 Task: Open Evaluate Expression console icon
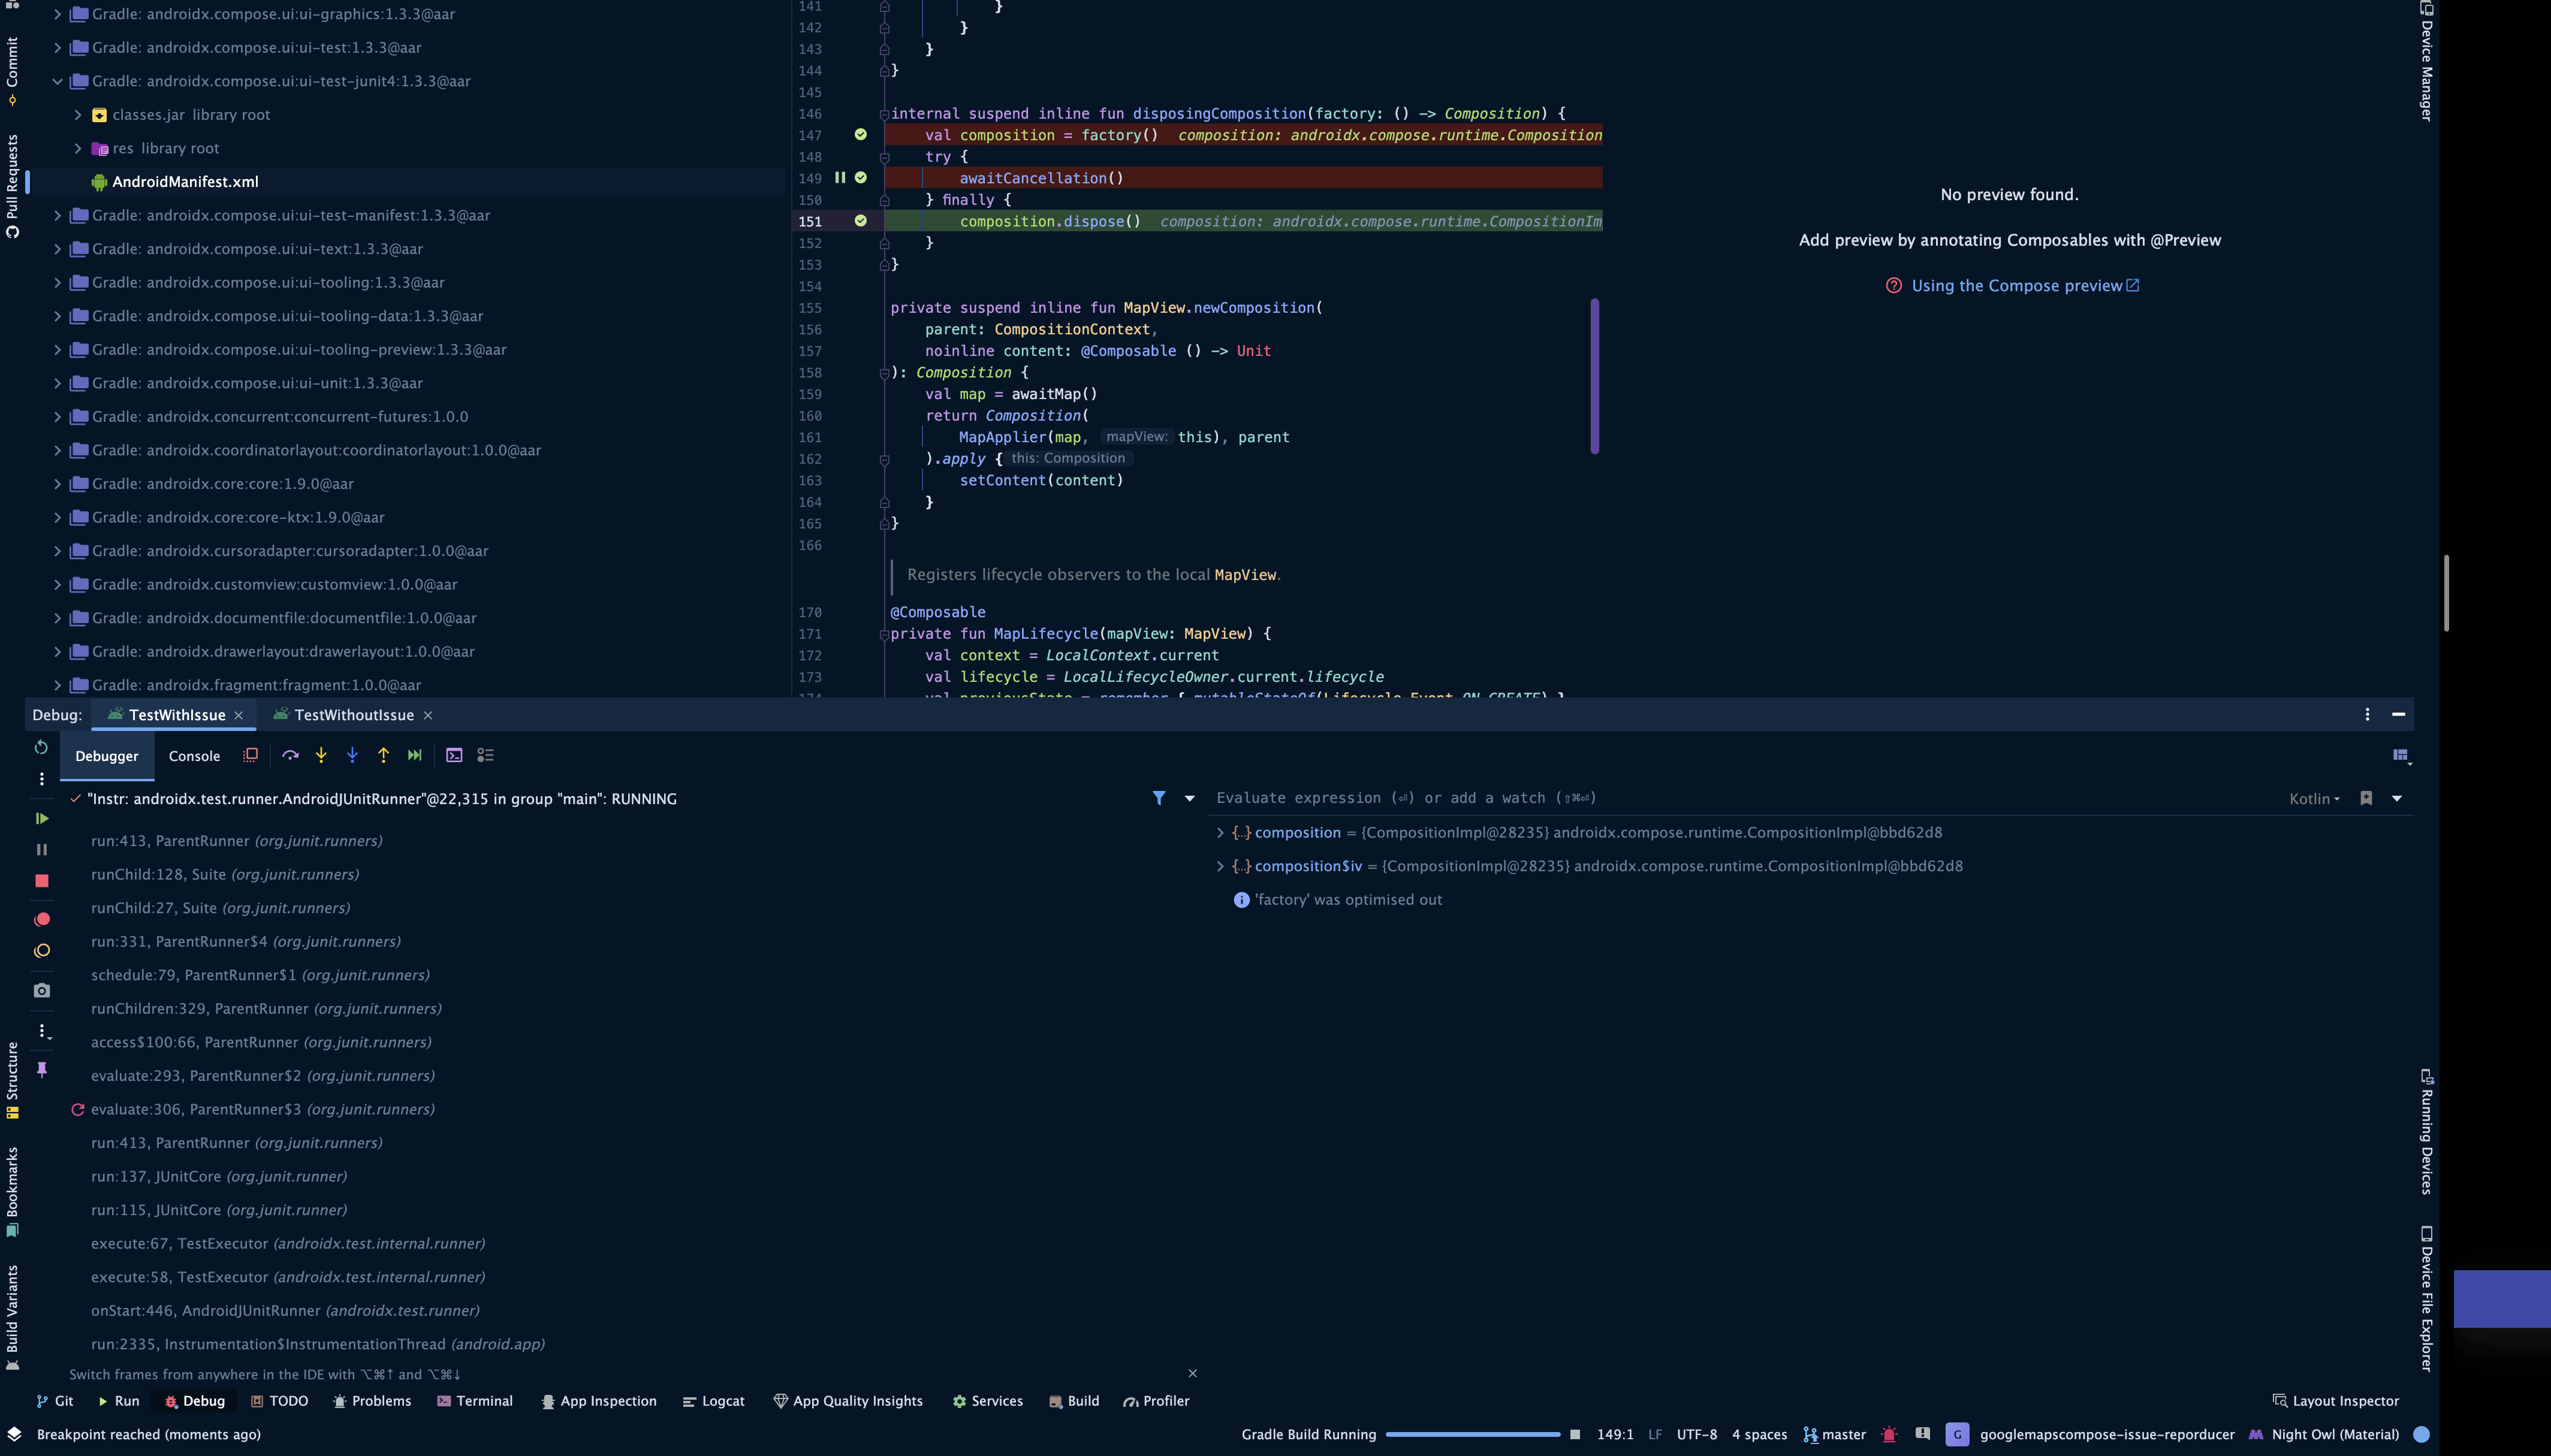point(454,755)
